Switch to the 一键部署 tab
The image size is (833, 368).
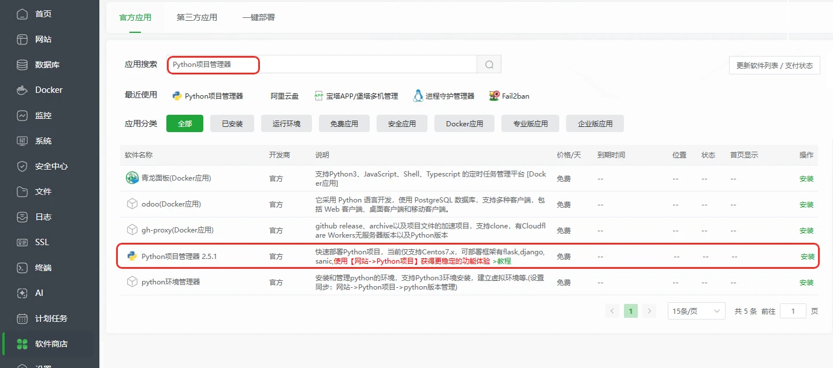(259, 17)
